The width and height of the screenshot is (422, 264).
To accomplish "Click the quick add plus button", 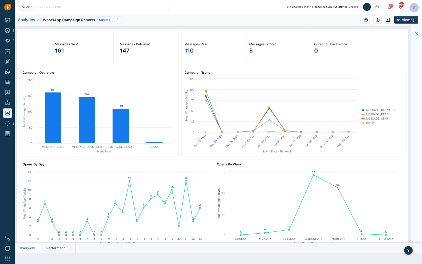I will point(367,7).
